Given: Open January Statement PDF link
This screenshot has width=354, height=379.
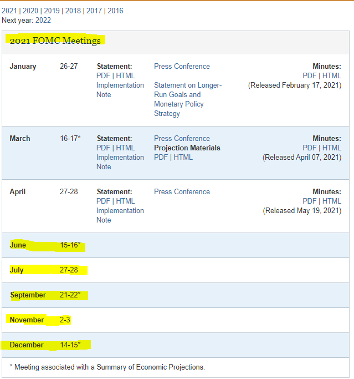Looking at the screenshot, I should pos(103,75).
